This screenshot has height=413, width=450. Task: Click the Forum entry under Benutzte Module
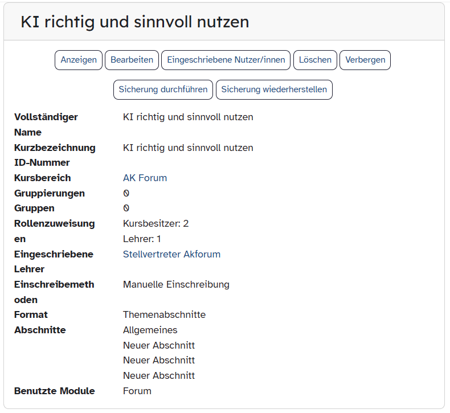137,391
